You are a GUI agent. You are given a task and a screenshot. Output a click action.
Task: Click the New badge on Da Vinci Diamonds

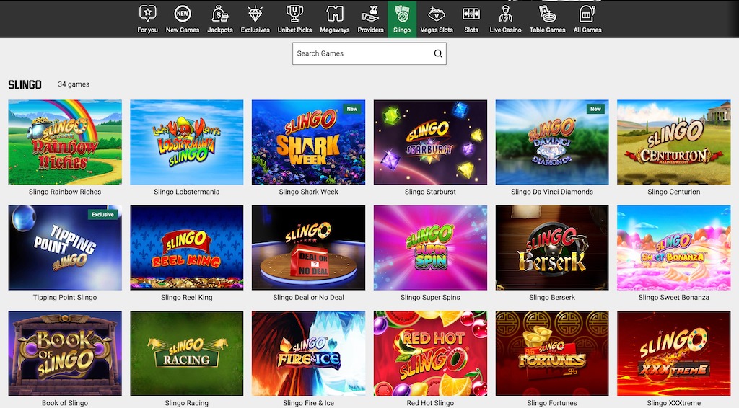pos(595,109)
